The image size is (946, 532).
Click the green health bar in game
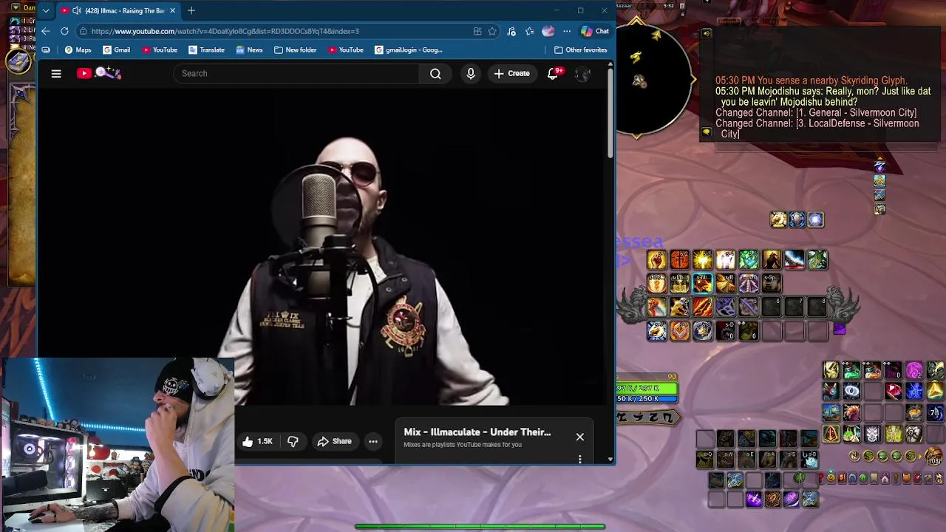click(647, 388)
